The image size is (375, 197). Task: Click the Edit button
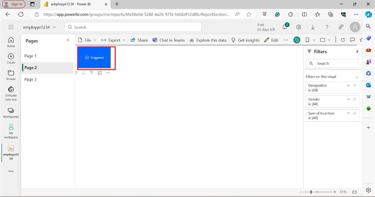271,40
